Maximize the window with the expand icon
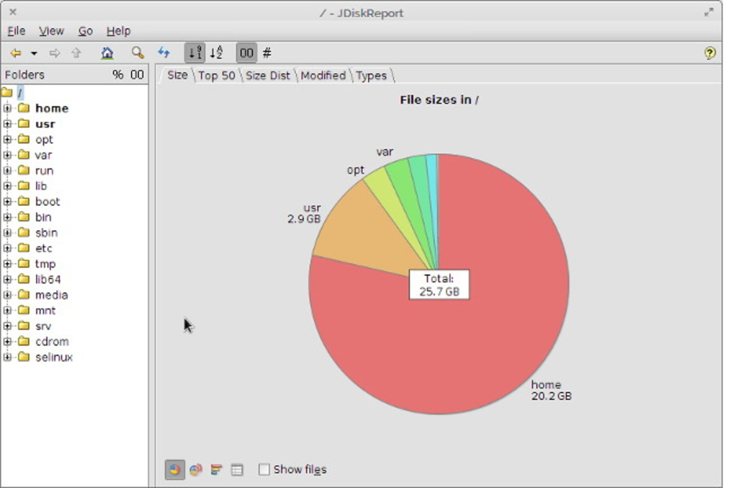 (709, 13)
